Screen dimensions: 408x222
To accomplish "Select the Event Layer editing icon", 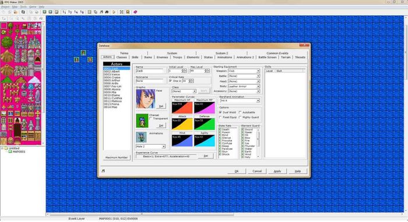I will pyautogui.click(x=57, y=12).
